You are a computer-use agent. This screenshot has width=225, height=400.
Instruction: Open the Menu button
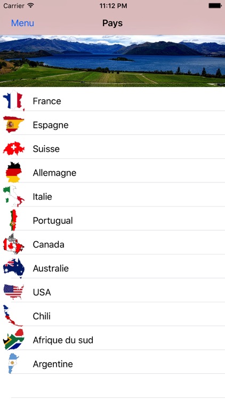(22, 23)
